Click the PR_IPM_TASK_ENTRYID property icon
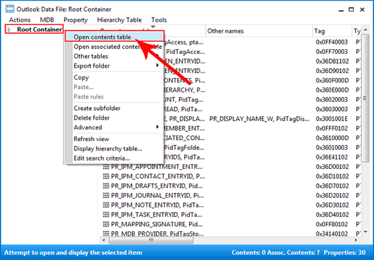Image resolution: width=374 pixels, height=260 pixels. coord(106,215)
